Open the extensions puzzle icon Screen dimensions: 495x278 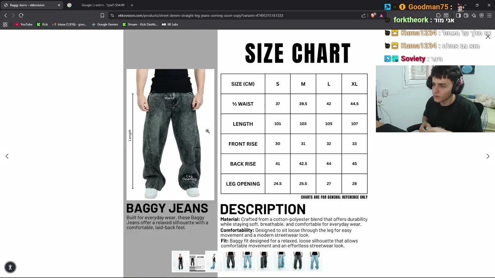click(438, 15)
